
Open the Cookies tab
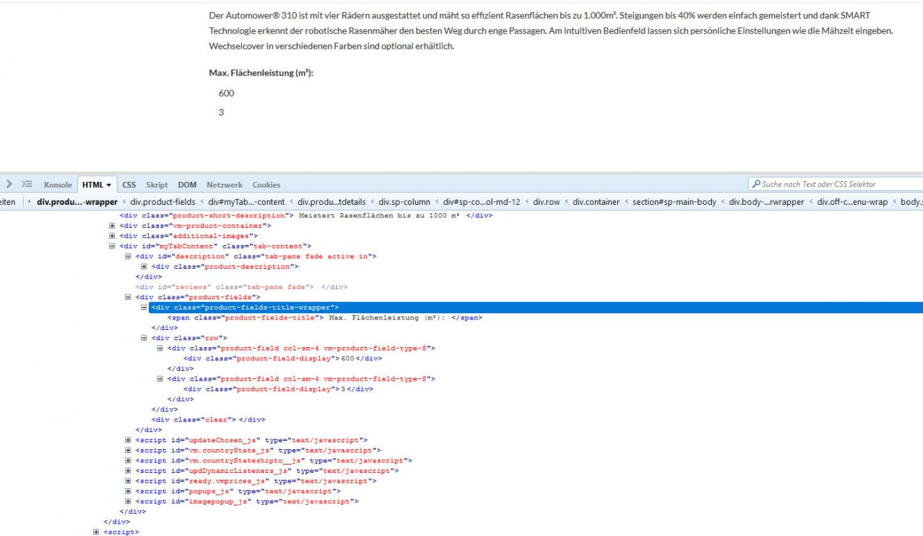266,185
